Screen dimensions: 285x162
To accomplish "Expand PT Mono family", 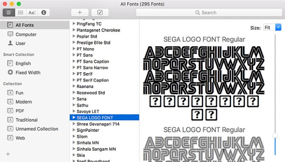I will tap(74, 49).
